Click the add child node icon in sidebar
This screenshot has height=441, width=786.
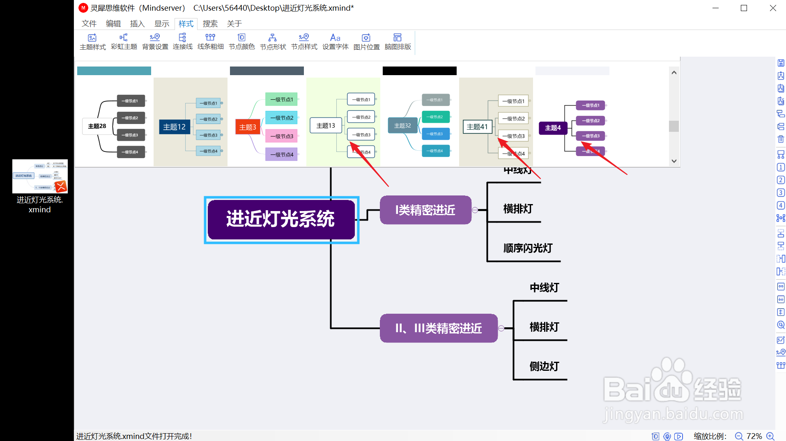(781, 114)
